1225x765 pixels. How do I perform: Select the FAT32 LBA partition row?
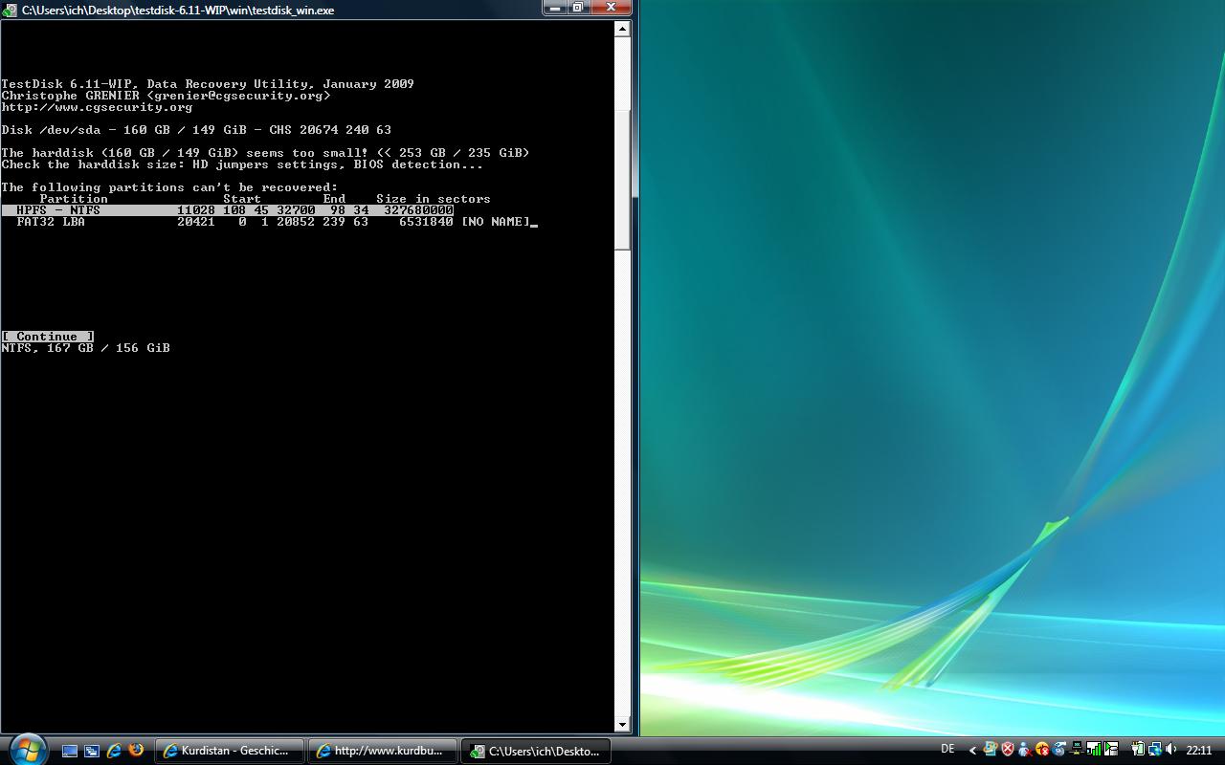(x=269, y=222)
